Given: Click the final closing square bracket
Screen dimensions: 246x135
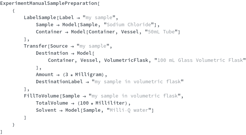Looking at the screenshot, I should pyautogui.click(x=2, y=132).
